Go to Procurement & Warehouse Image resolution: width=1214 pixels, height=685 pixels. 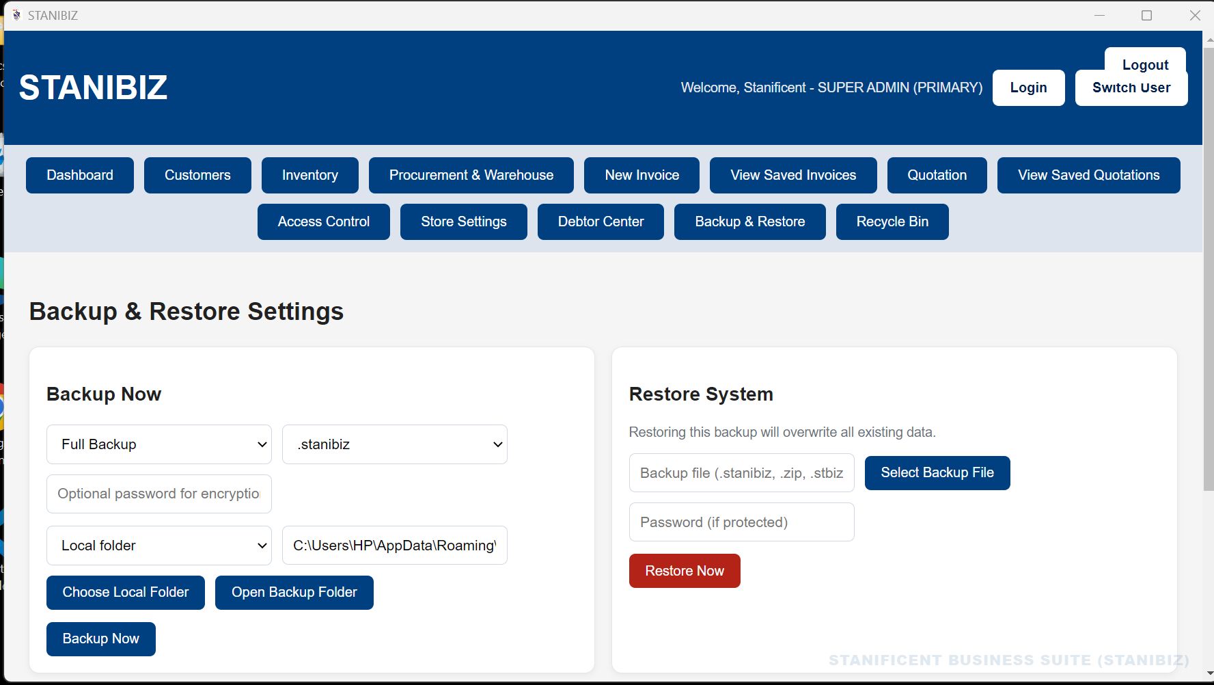471,175
